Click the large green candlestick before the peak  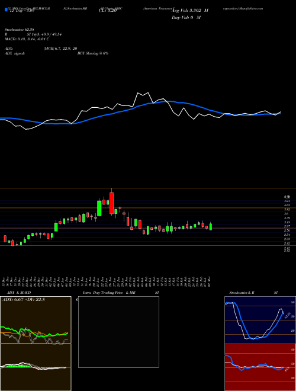(99, 208)
